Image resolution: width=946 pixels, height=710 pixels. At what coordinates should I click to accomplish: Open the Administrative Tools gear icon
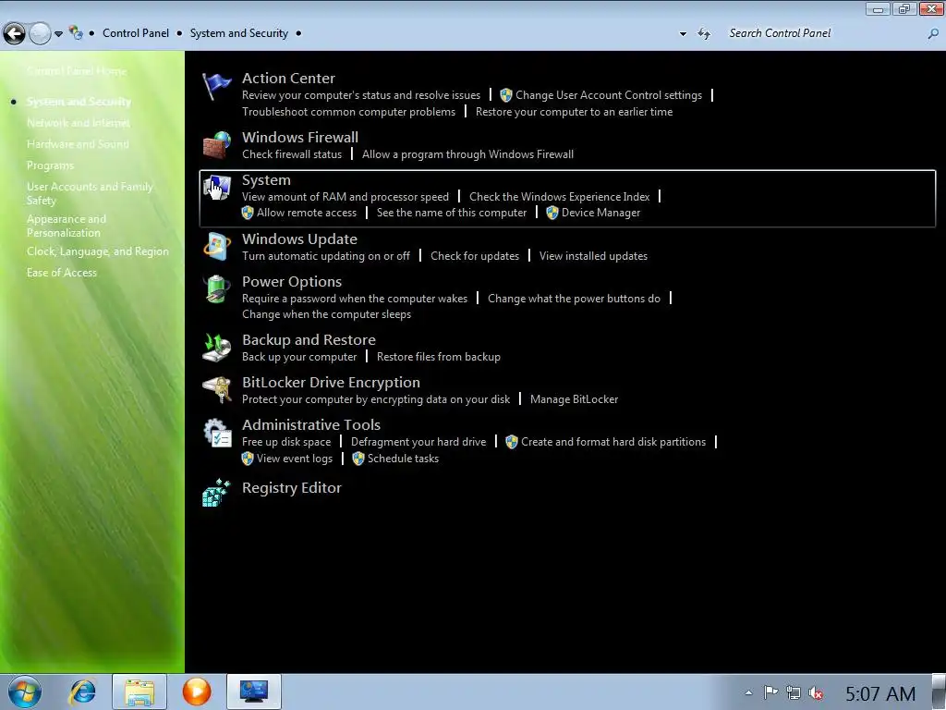click(x=216, y=433)
